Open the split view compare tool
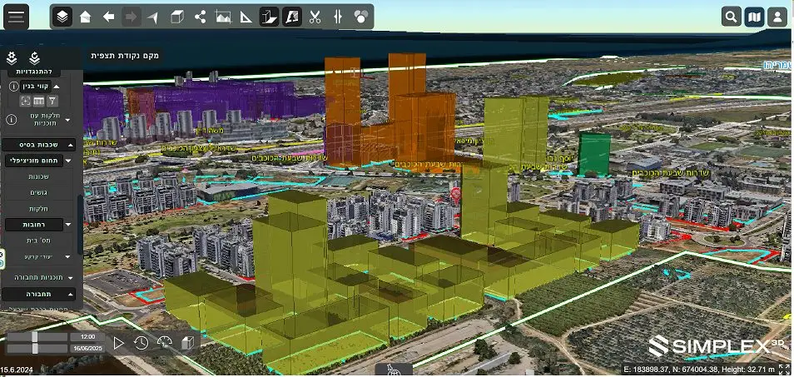The image size is (794, 377). 338,17
